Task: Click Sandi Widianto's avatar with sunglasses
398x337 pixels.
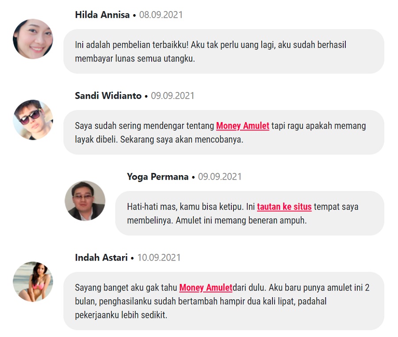Action: click(x=33, y=120)
